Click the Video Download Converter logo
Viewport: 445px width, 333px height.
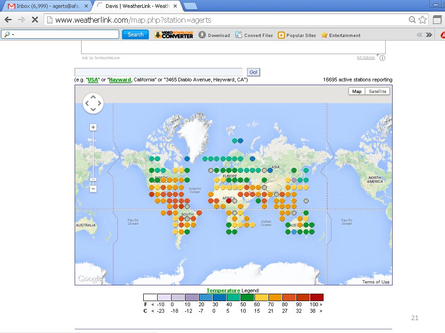coord(174,35)
